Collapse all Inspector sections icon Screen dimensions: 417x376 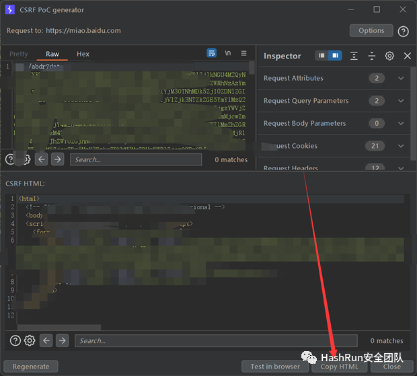[x=372, y=56]
